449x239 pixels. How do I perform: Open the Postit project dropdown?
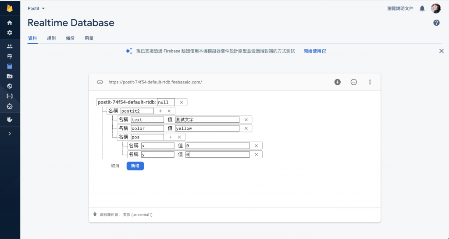click(36, 9)
